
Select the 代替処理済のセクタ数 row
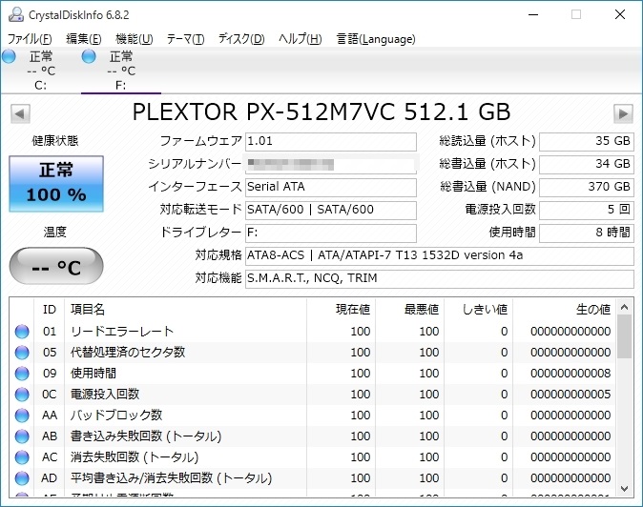pos(312,353)
